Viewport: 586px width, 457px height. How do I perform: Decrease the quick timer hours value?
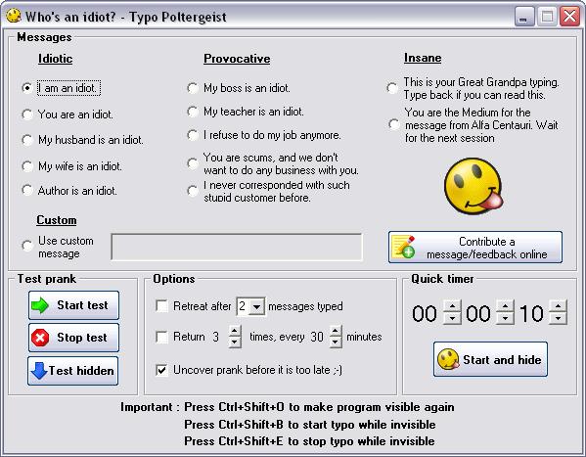(452, 318)
